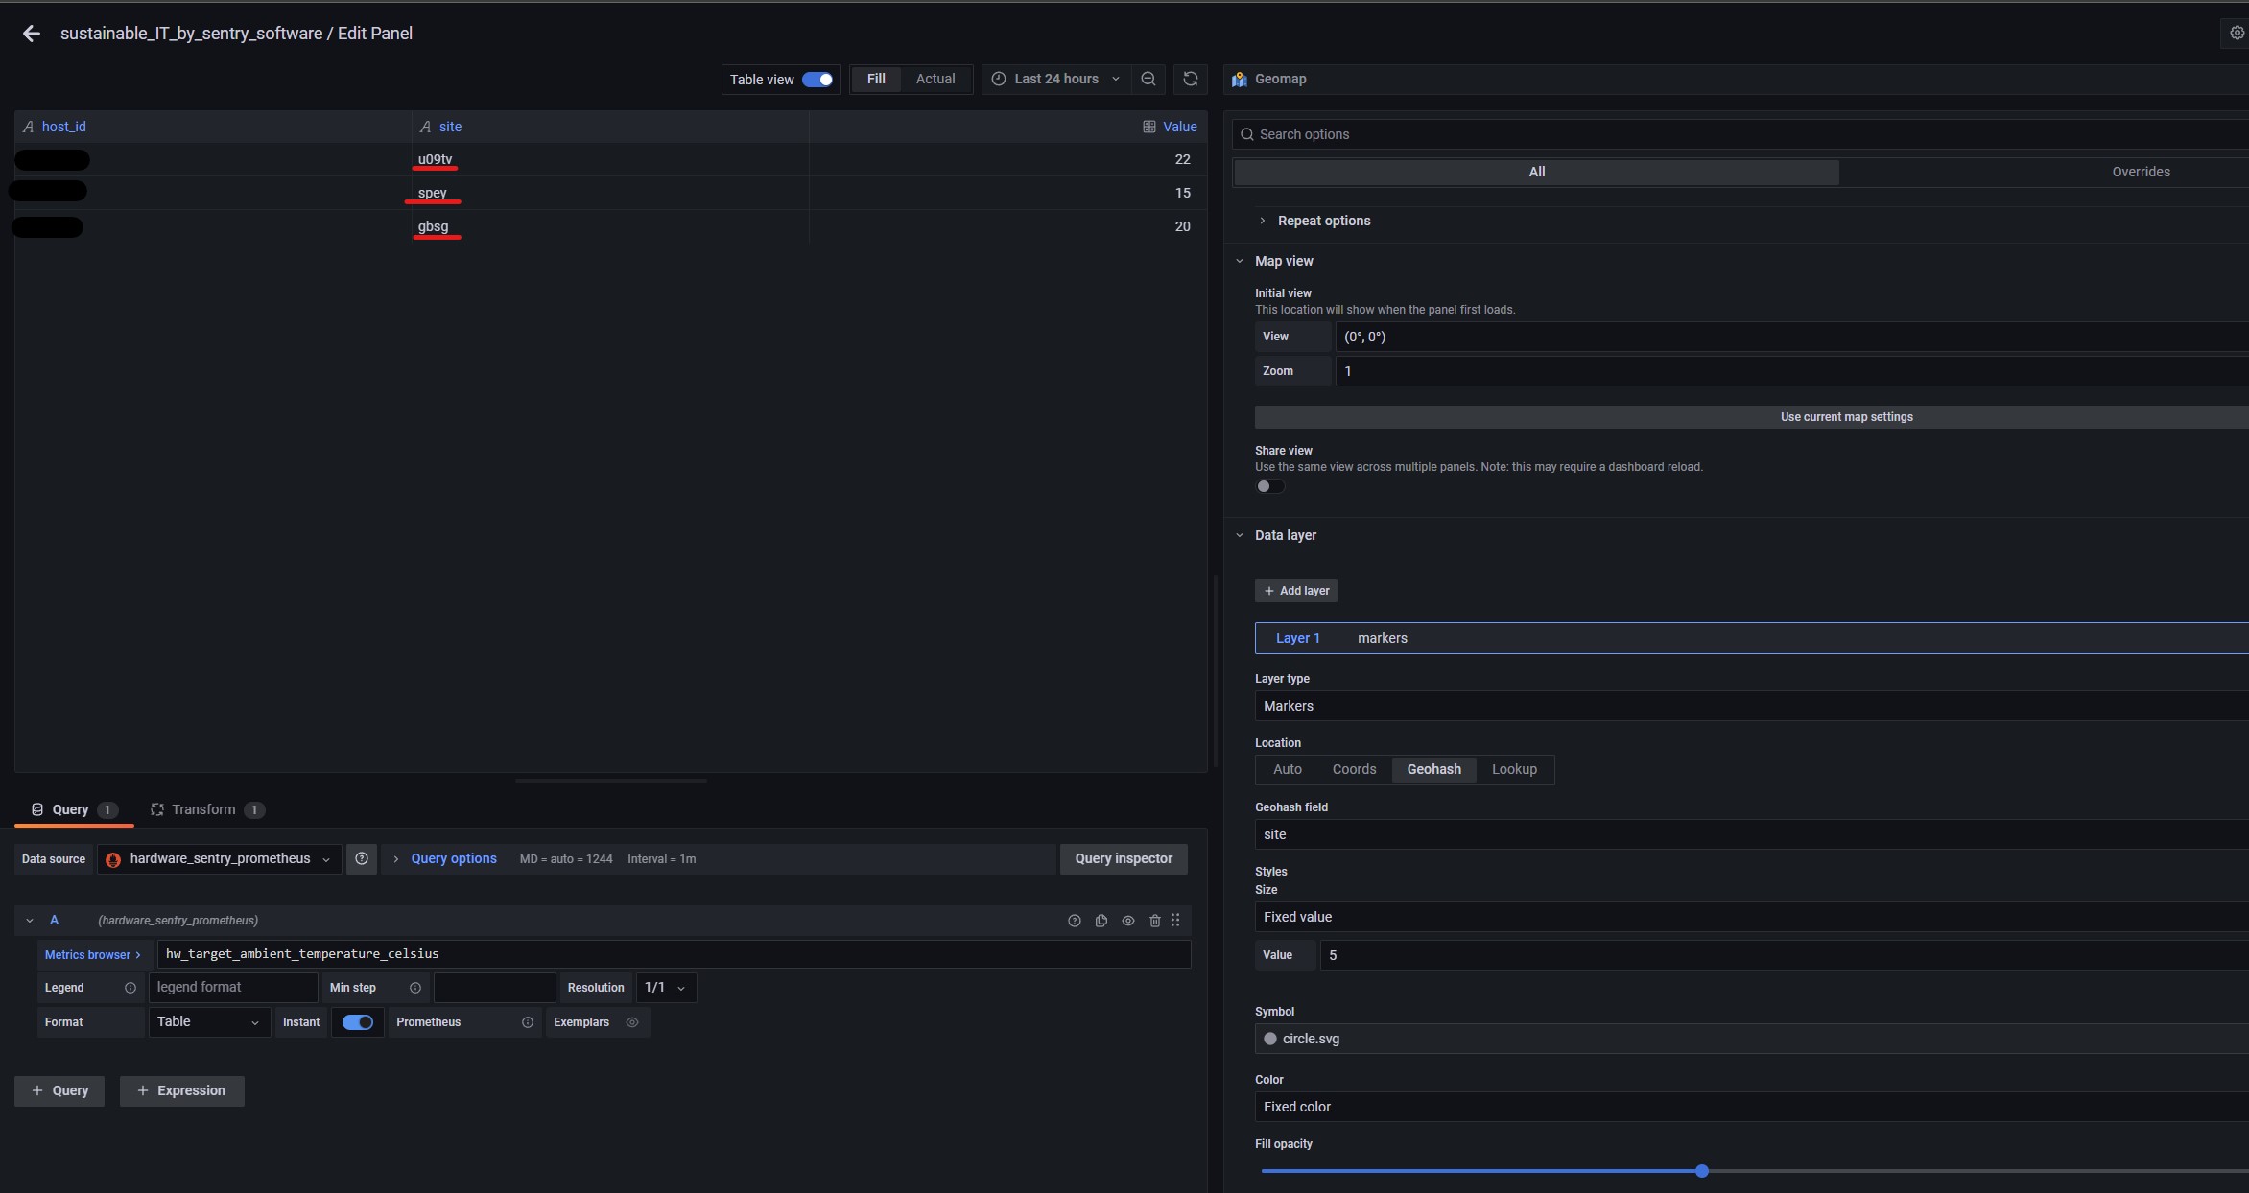Switch to the Query tab

[x=73, y=809]
